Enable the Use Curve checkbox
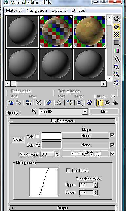The height and width of the screenshot is (211, 126). 68,171
